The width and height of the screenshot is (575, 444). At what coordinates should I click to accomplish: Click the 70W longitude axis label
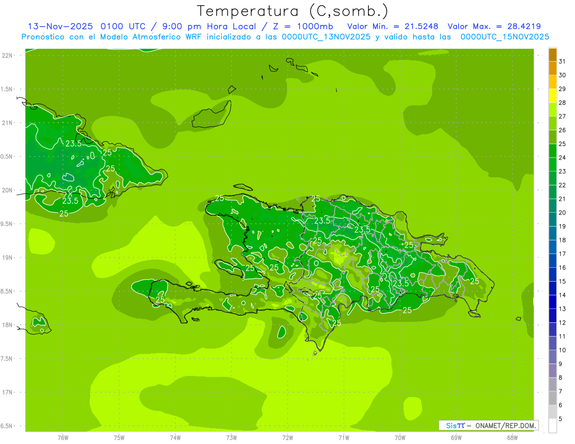(x=400, y=438)
